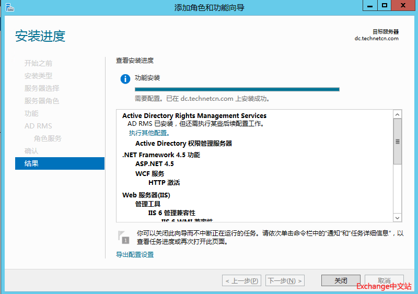Select AD RMS step in sidebar
Screen dimensions: 418x294
(38, 126)
